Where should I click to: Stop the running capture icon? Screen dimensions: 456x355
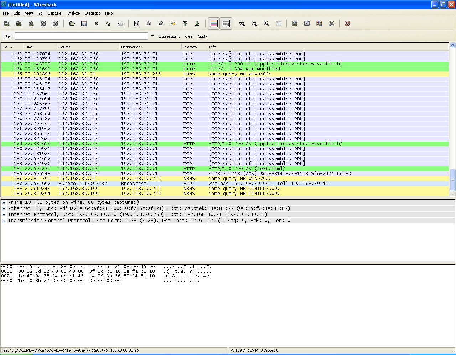(43, 23)
